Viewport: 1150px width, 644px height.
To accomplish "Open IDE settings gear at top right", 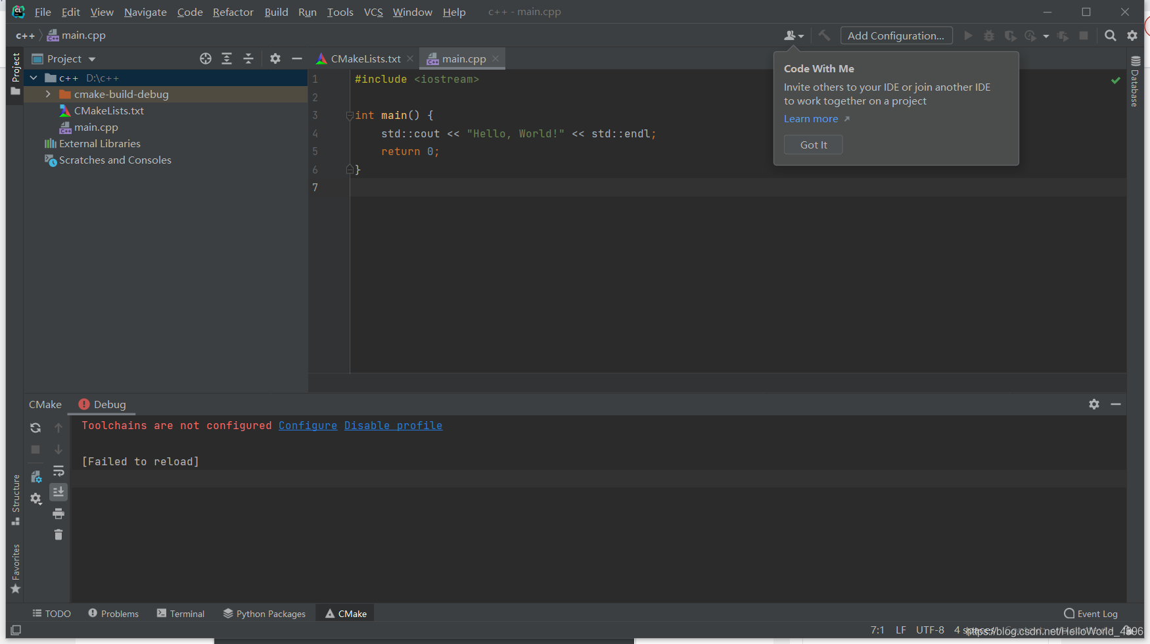I will 1132,35.
